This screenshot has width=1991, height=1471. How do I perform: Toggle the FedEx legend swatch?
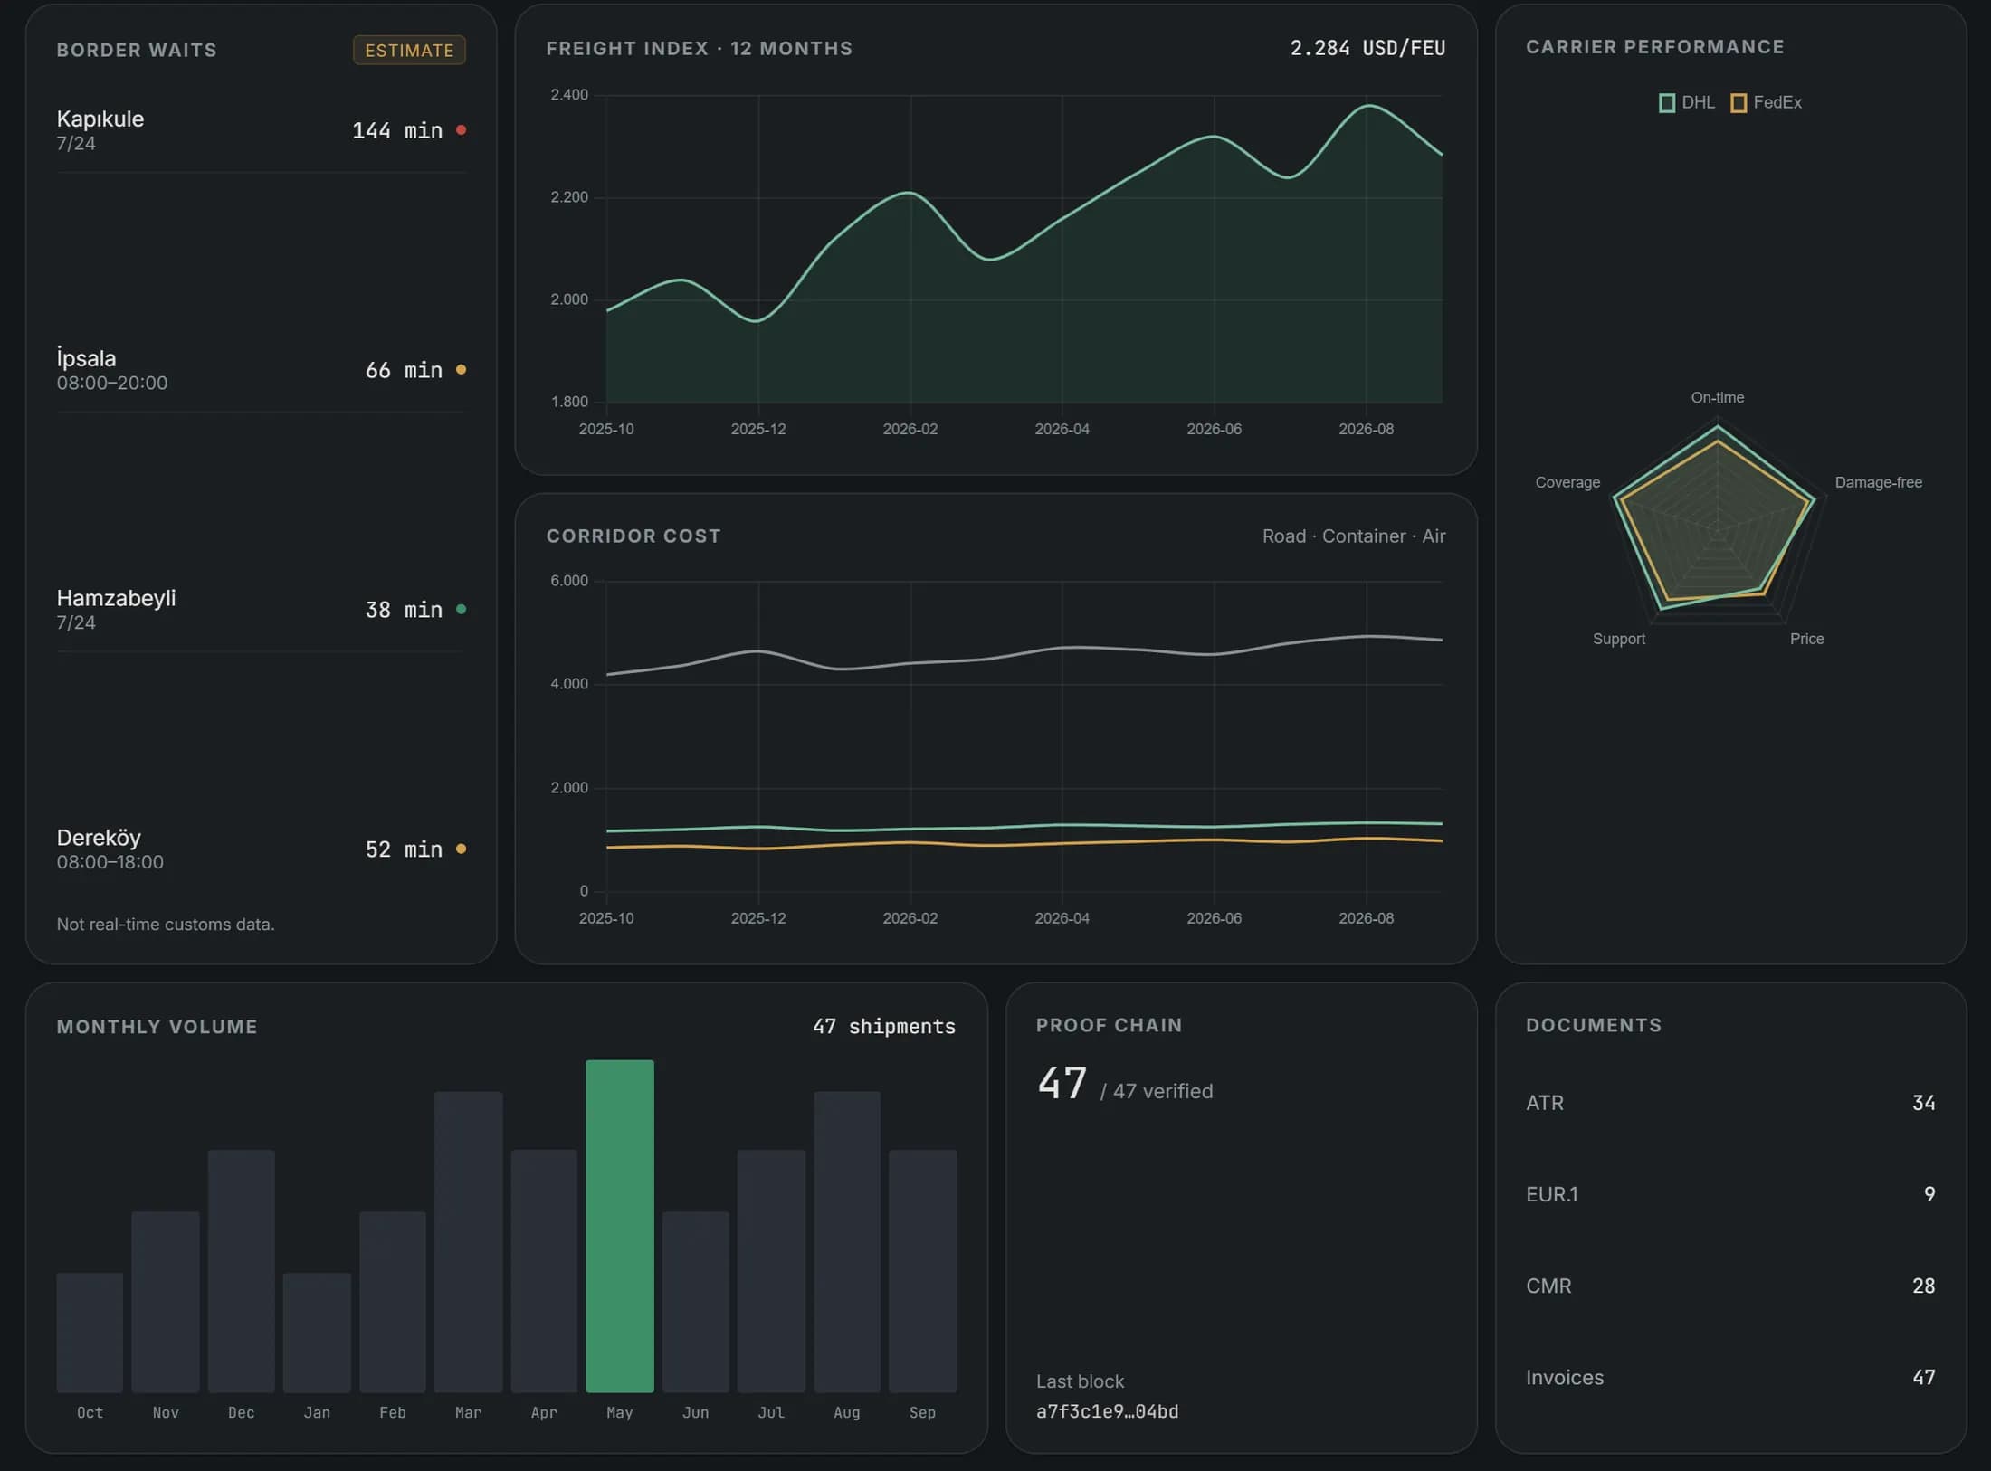pos(1738,103)
